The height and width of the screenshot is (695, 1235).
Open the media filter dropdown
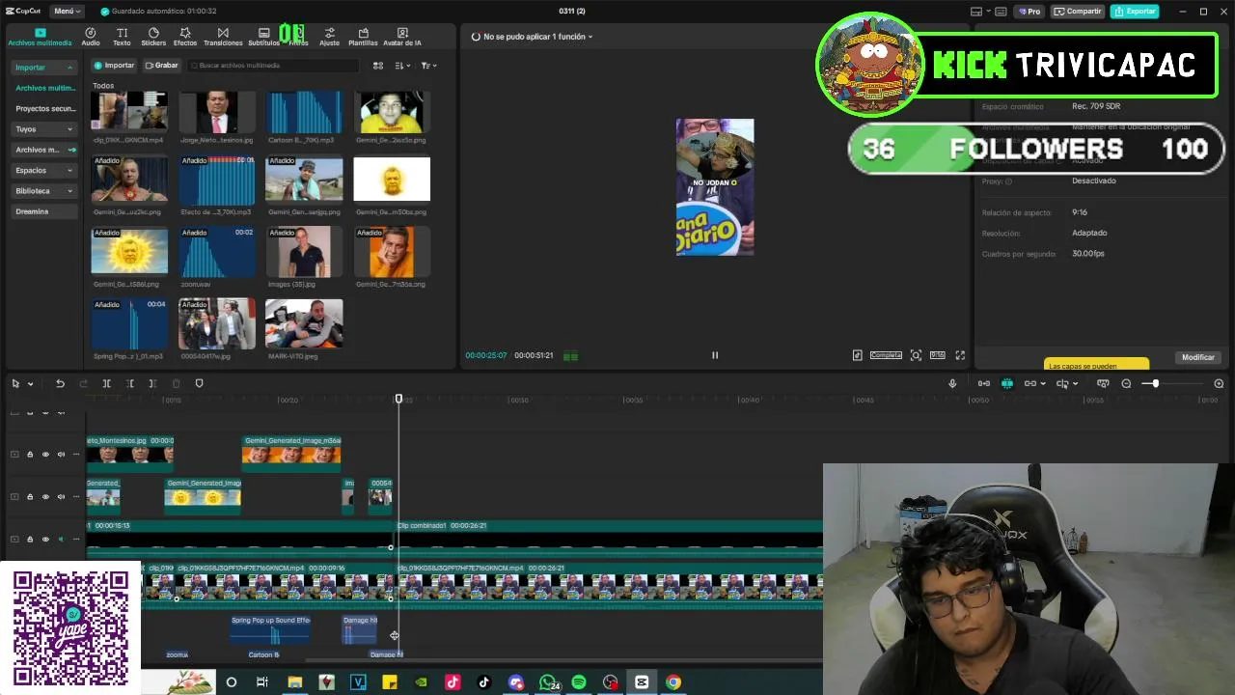[x=428, y=66]
